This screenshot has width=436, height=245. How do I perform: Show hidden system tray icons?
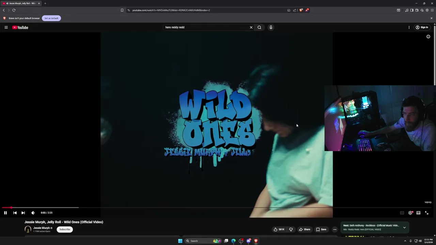click(405, 241)
